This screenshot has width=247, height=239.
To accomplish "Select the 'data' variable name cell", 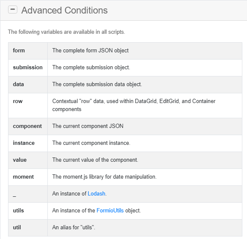I will pyautogui.click(x=28, y=84).
